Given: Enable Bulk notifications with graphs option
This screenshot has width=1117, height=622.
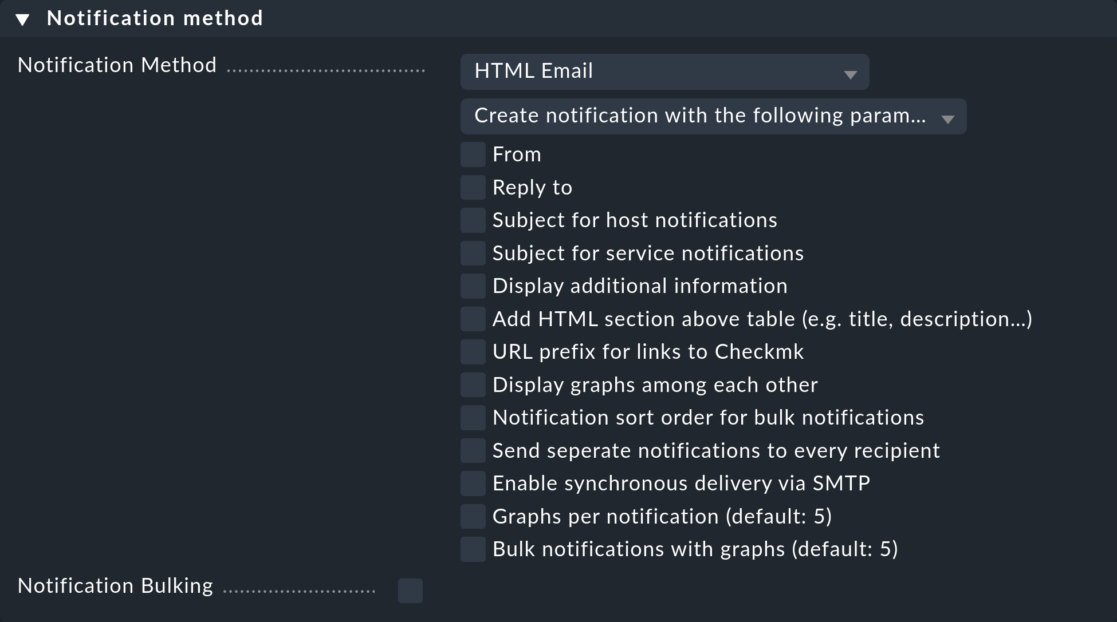Looking at the screenshot, I should pos(473,549).
